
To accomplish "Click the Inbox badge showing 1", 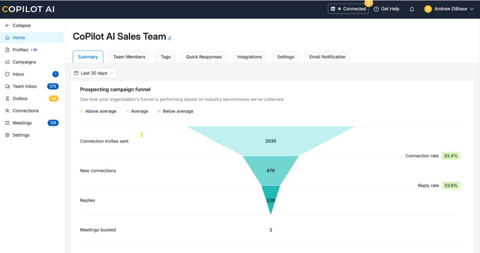I will (x=55, y=74).
